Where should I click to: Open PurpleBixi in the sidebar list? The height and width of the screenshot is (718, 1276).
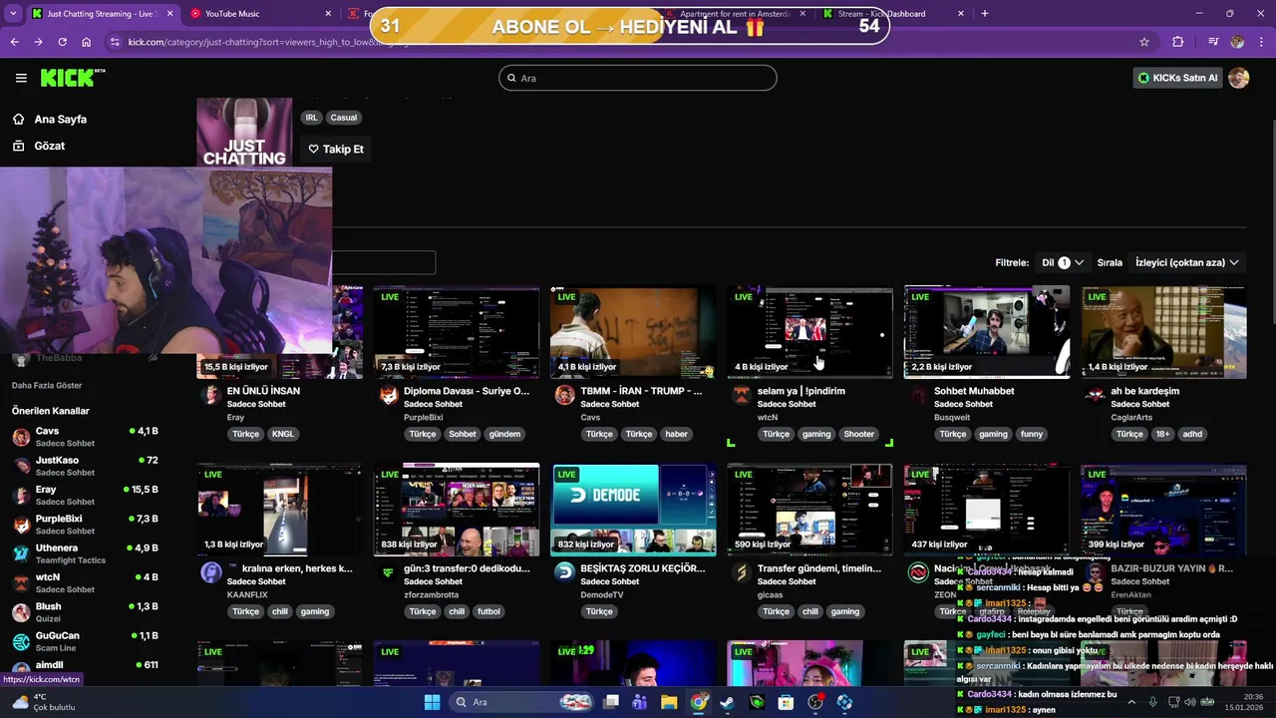point(85,525)
